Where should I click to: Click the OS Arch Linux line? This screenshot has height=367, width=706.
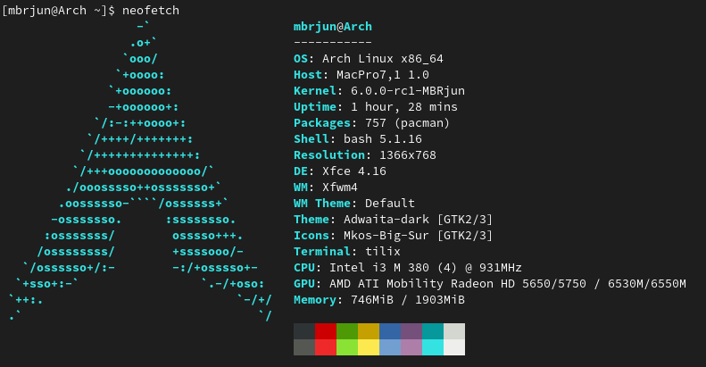369,59
